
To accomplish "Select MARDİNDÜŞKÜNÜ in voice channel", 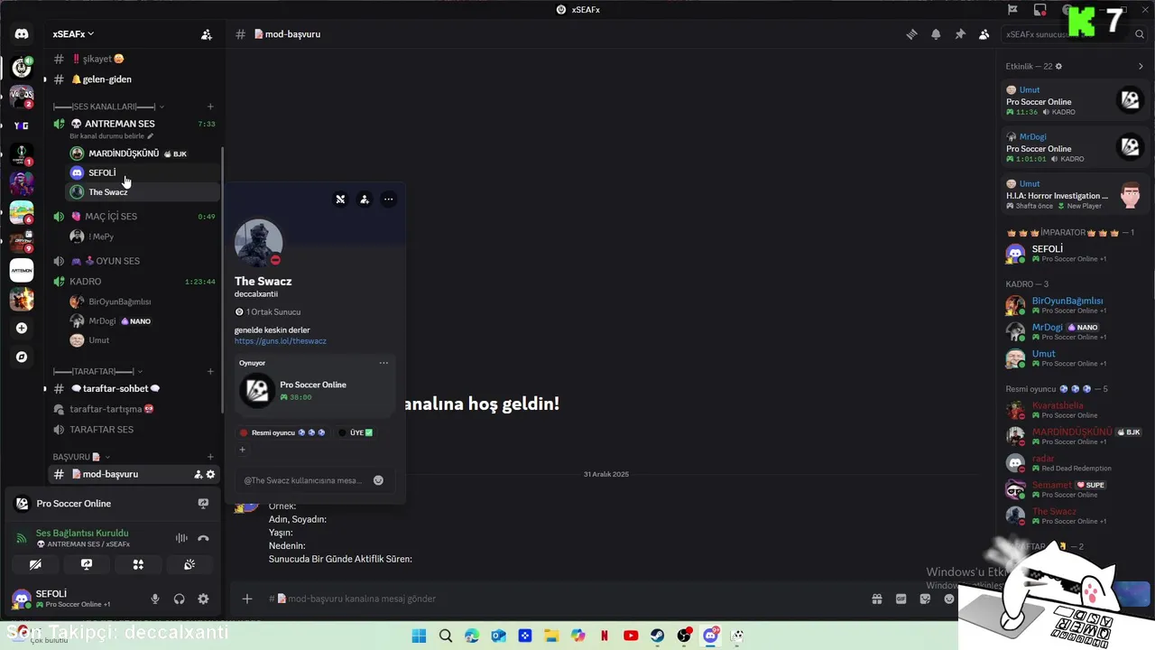I will [124, 153].
